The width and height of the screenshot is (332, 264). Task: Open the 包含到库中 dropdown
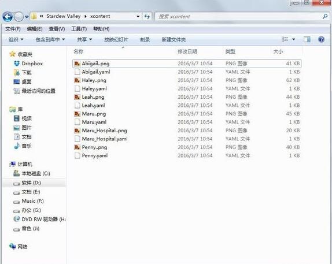coord(50,39)
